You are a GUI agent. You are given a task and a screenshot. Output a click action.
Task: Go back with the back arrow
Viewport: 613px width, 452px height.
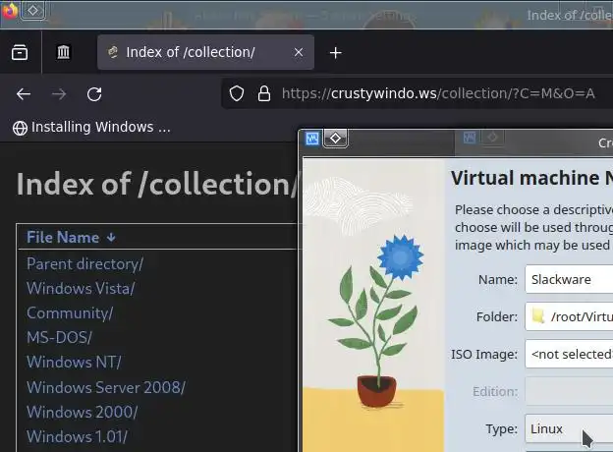pos(24,94)
